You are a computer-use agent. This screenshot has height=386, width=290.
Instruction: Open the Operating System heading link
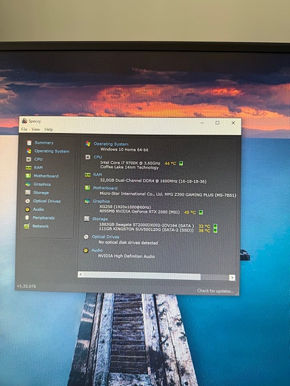111,144
